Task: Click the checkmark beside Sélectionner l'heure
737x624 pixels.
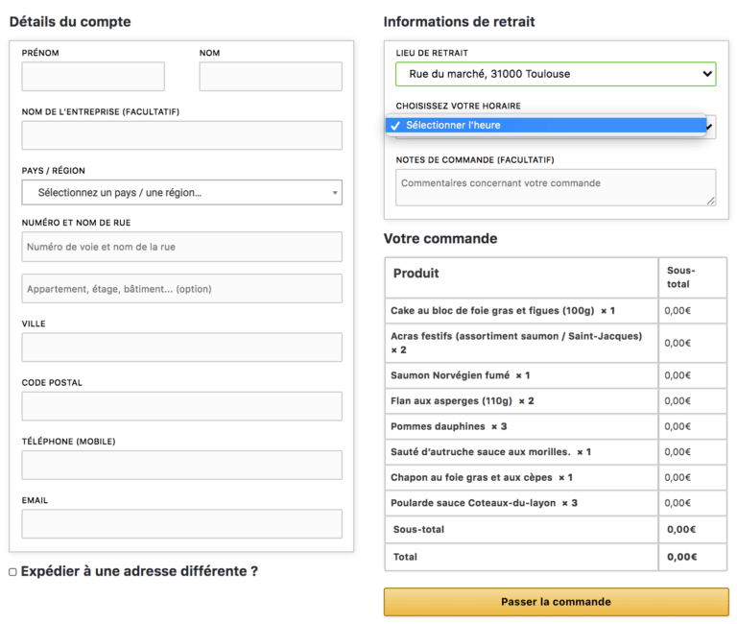Action: 395,126
